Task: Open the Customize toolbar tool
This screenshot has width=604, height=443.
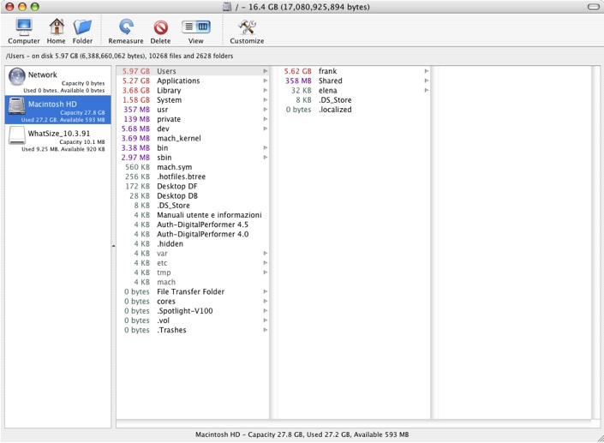Action: (247, 27)
